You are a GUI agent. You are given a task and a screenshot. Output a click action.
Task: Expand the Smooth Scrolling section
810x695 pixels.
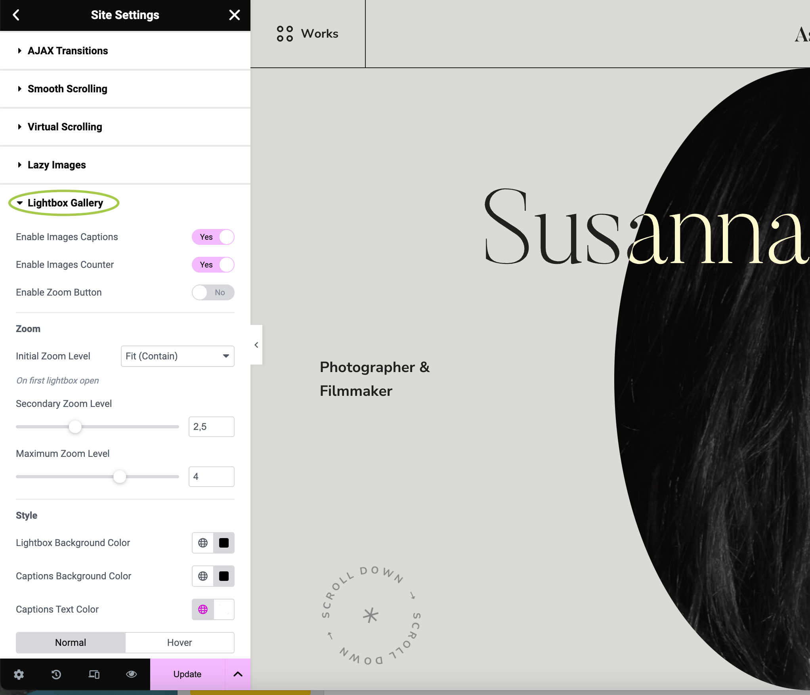67,89
